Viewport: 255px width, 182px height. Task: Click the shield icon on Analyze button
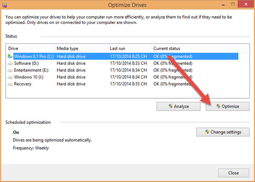pyautogui.click(x=170, y=106)
